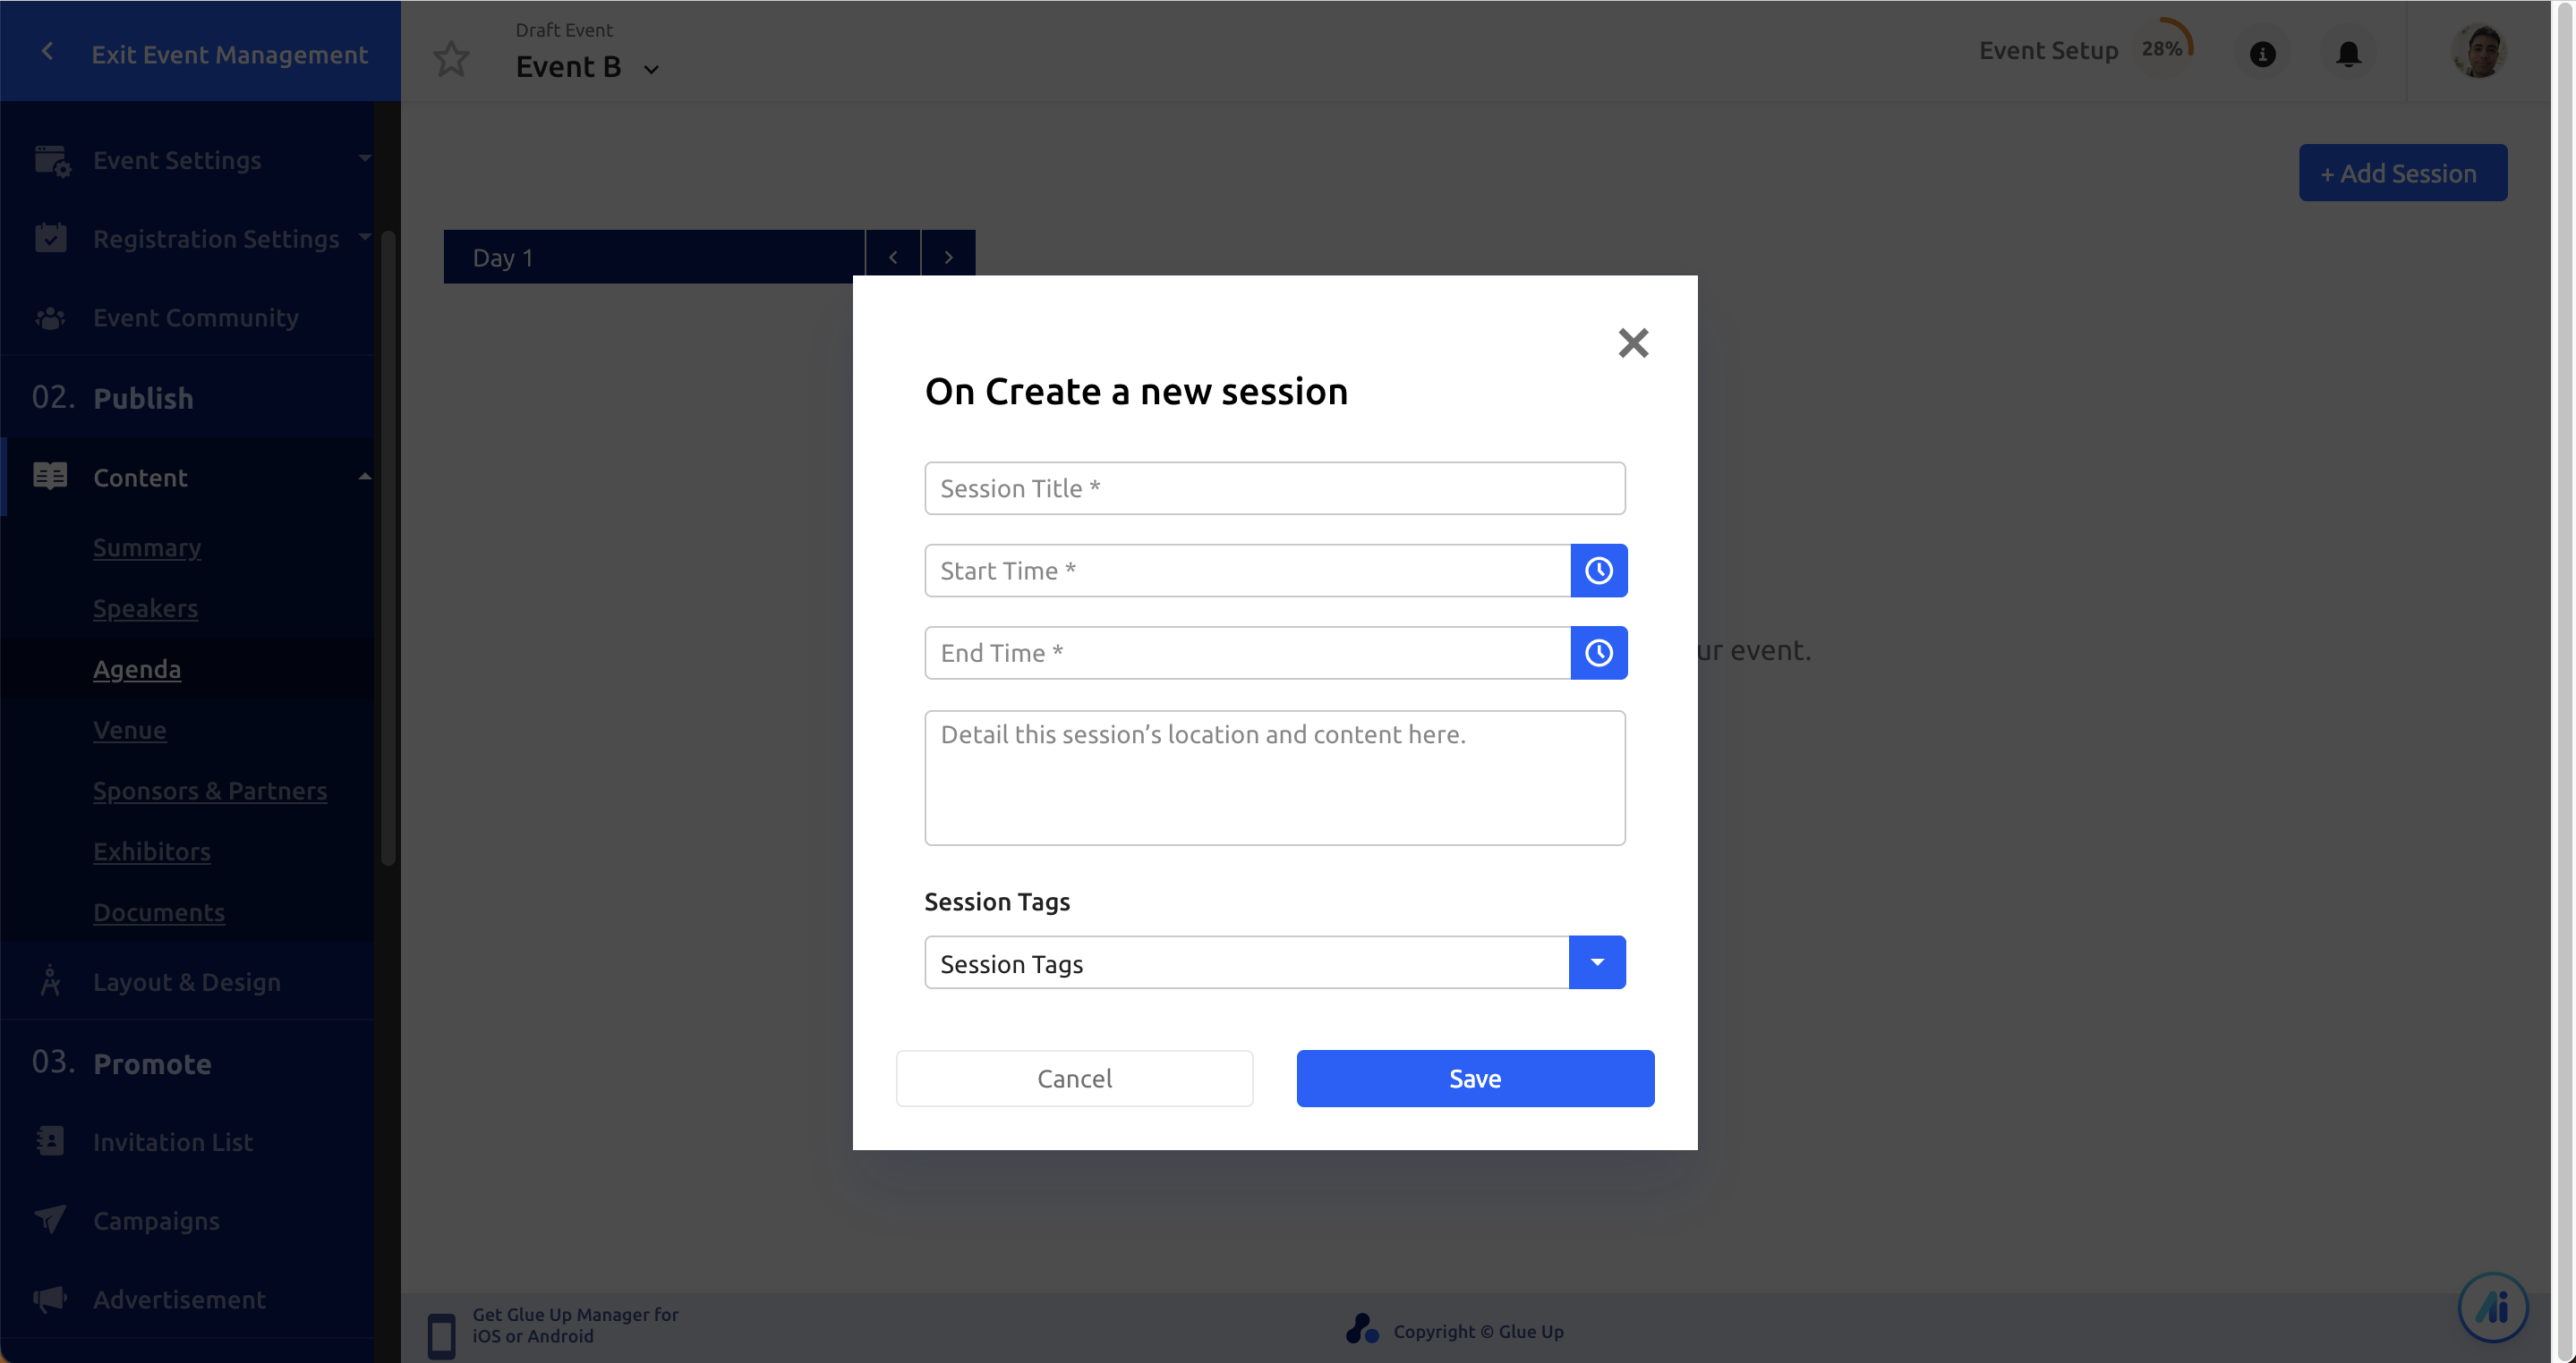
Task: Expand the Event Settings menu
Action: pos(364,159)
